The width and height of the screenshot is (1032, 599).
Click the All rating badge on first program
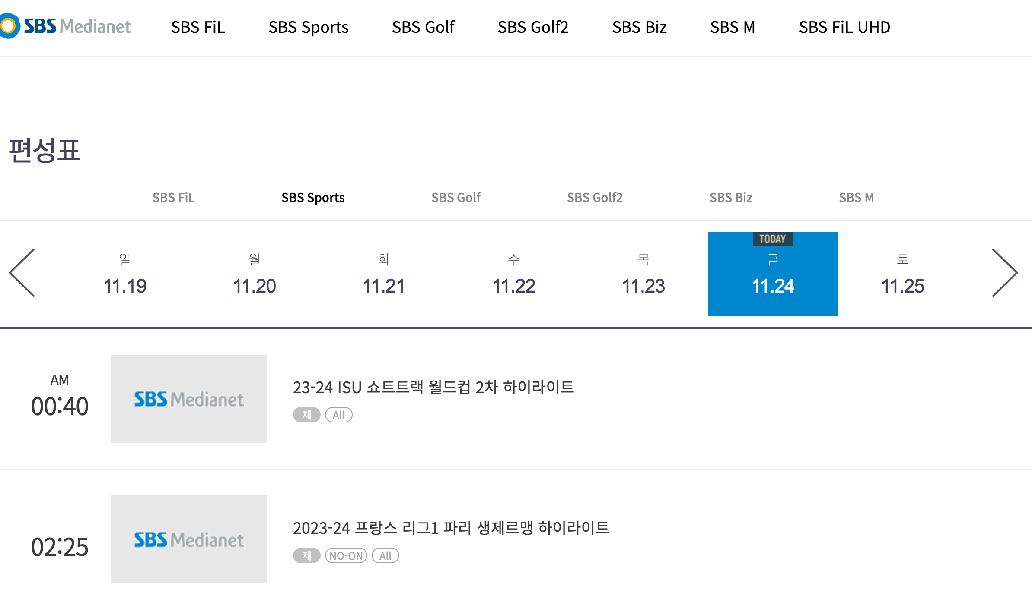click(x=339, y=415)
